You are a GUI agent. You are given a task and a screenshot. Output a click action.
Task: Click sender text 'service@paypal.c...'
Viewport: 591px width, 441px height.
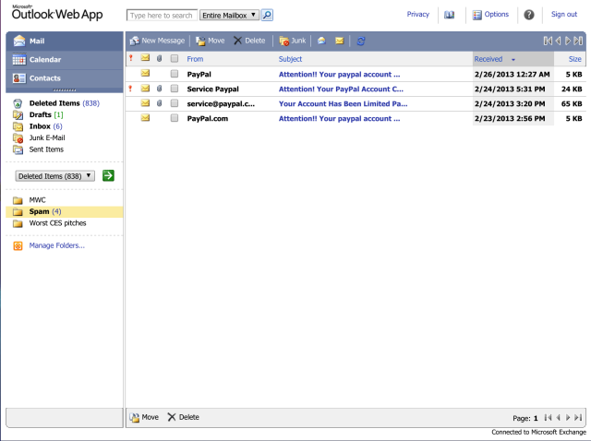click(221, 103)
